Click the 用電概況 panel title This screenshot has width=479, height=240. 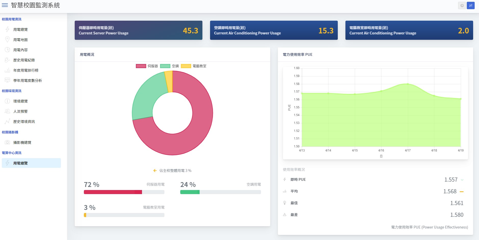click(x=87, y=55)
